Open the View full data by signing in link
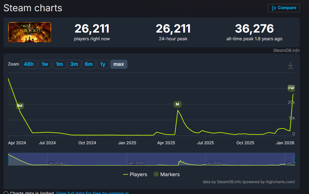 [x=92, y=193]
